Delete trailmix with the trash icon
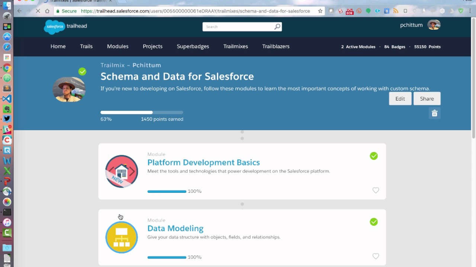476x267 pixels. (434, 113)
